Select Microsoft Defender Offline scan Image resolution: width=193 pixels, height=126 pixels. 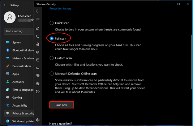pos(52,74)
